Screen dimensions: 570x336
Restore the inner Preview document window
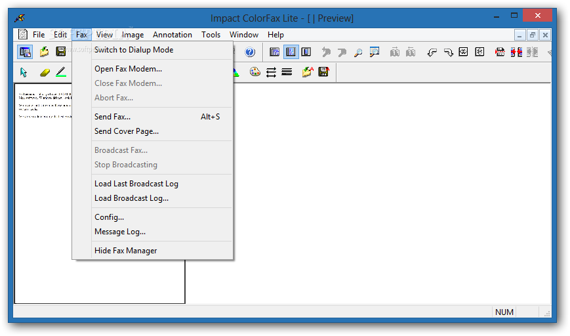click(x=532, y=35)
